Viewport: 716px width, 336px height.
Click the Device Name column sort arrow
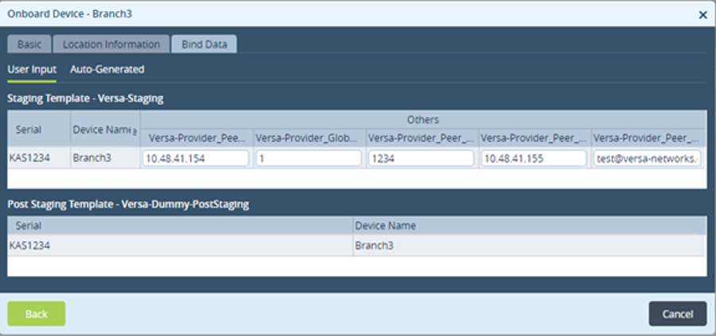point(134,131)
